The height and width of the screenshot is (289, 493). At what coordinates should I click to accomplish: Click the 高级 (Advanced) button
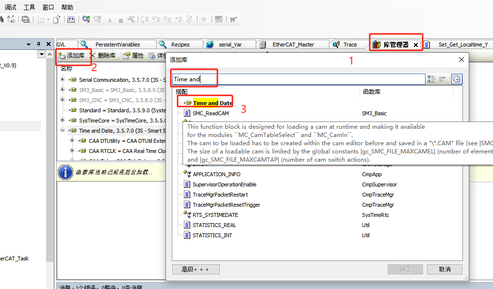(x=196, y=269)
